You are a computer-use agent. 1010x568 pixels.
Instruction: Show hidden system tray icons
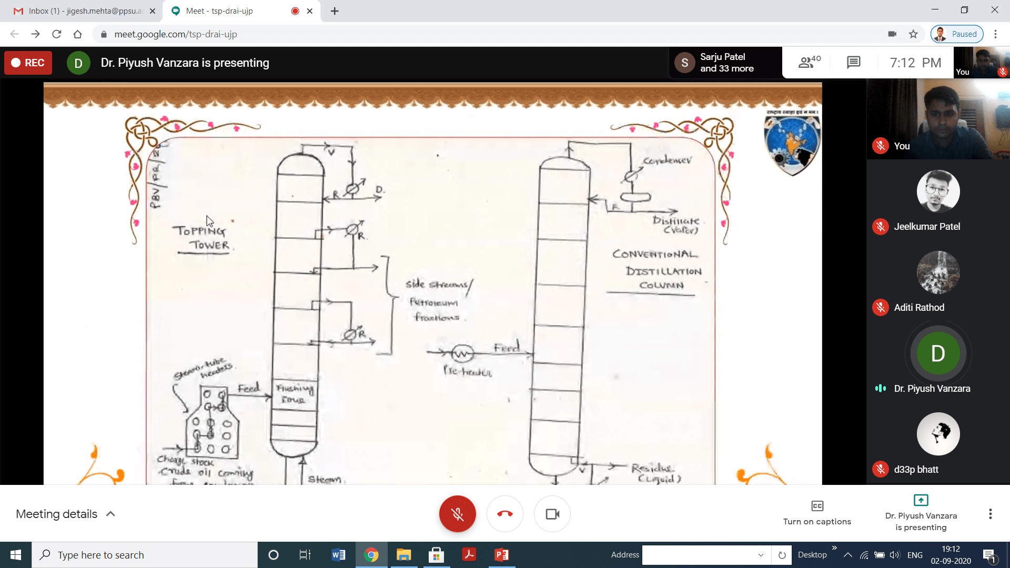[x=847, y=555]
